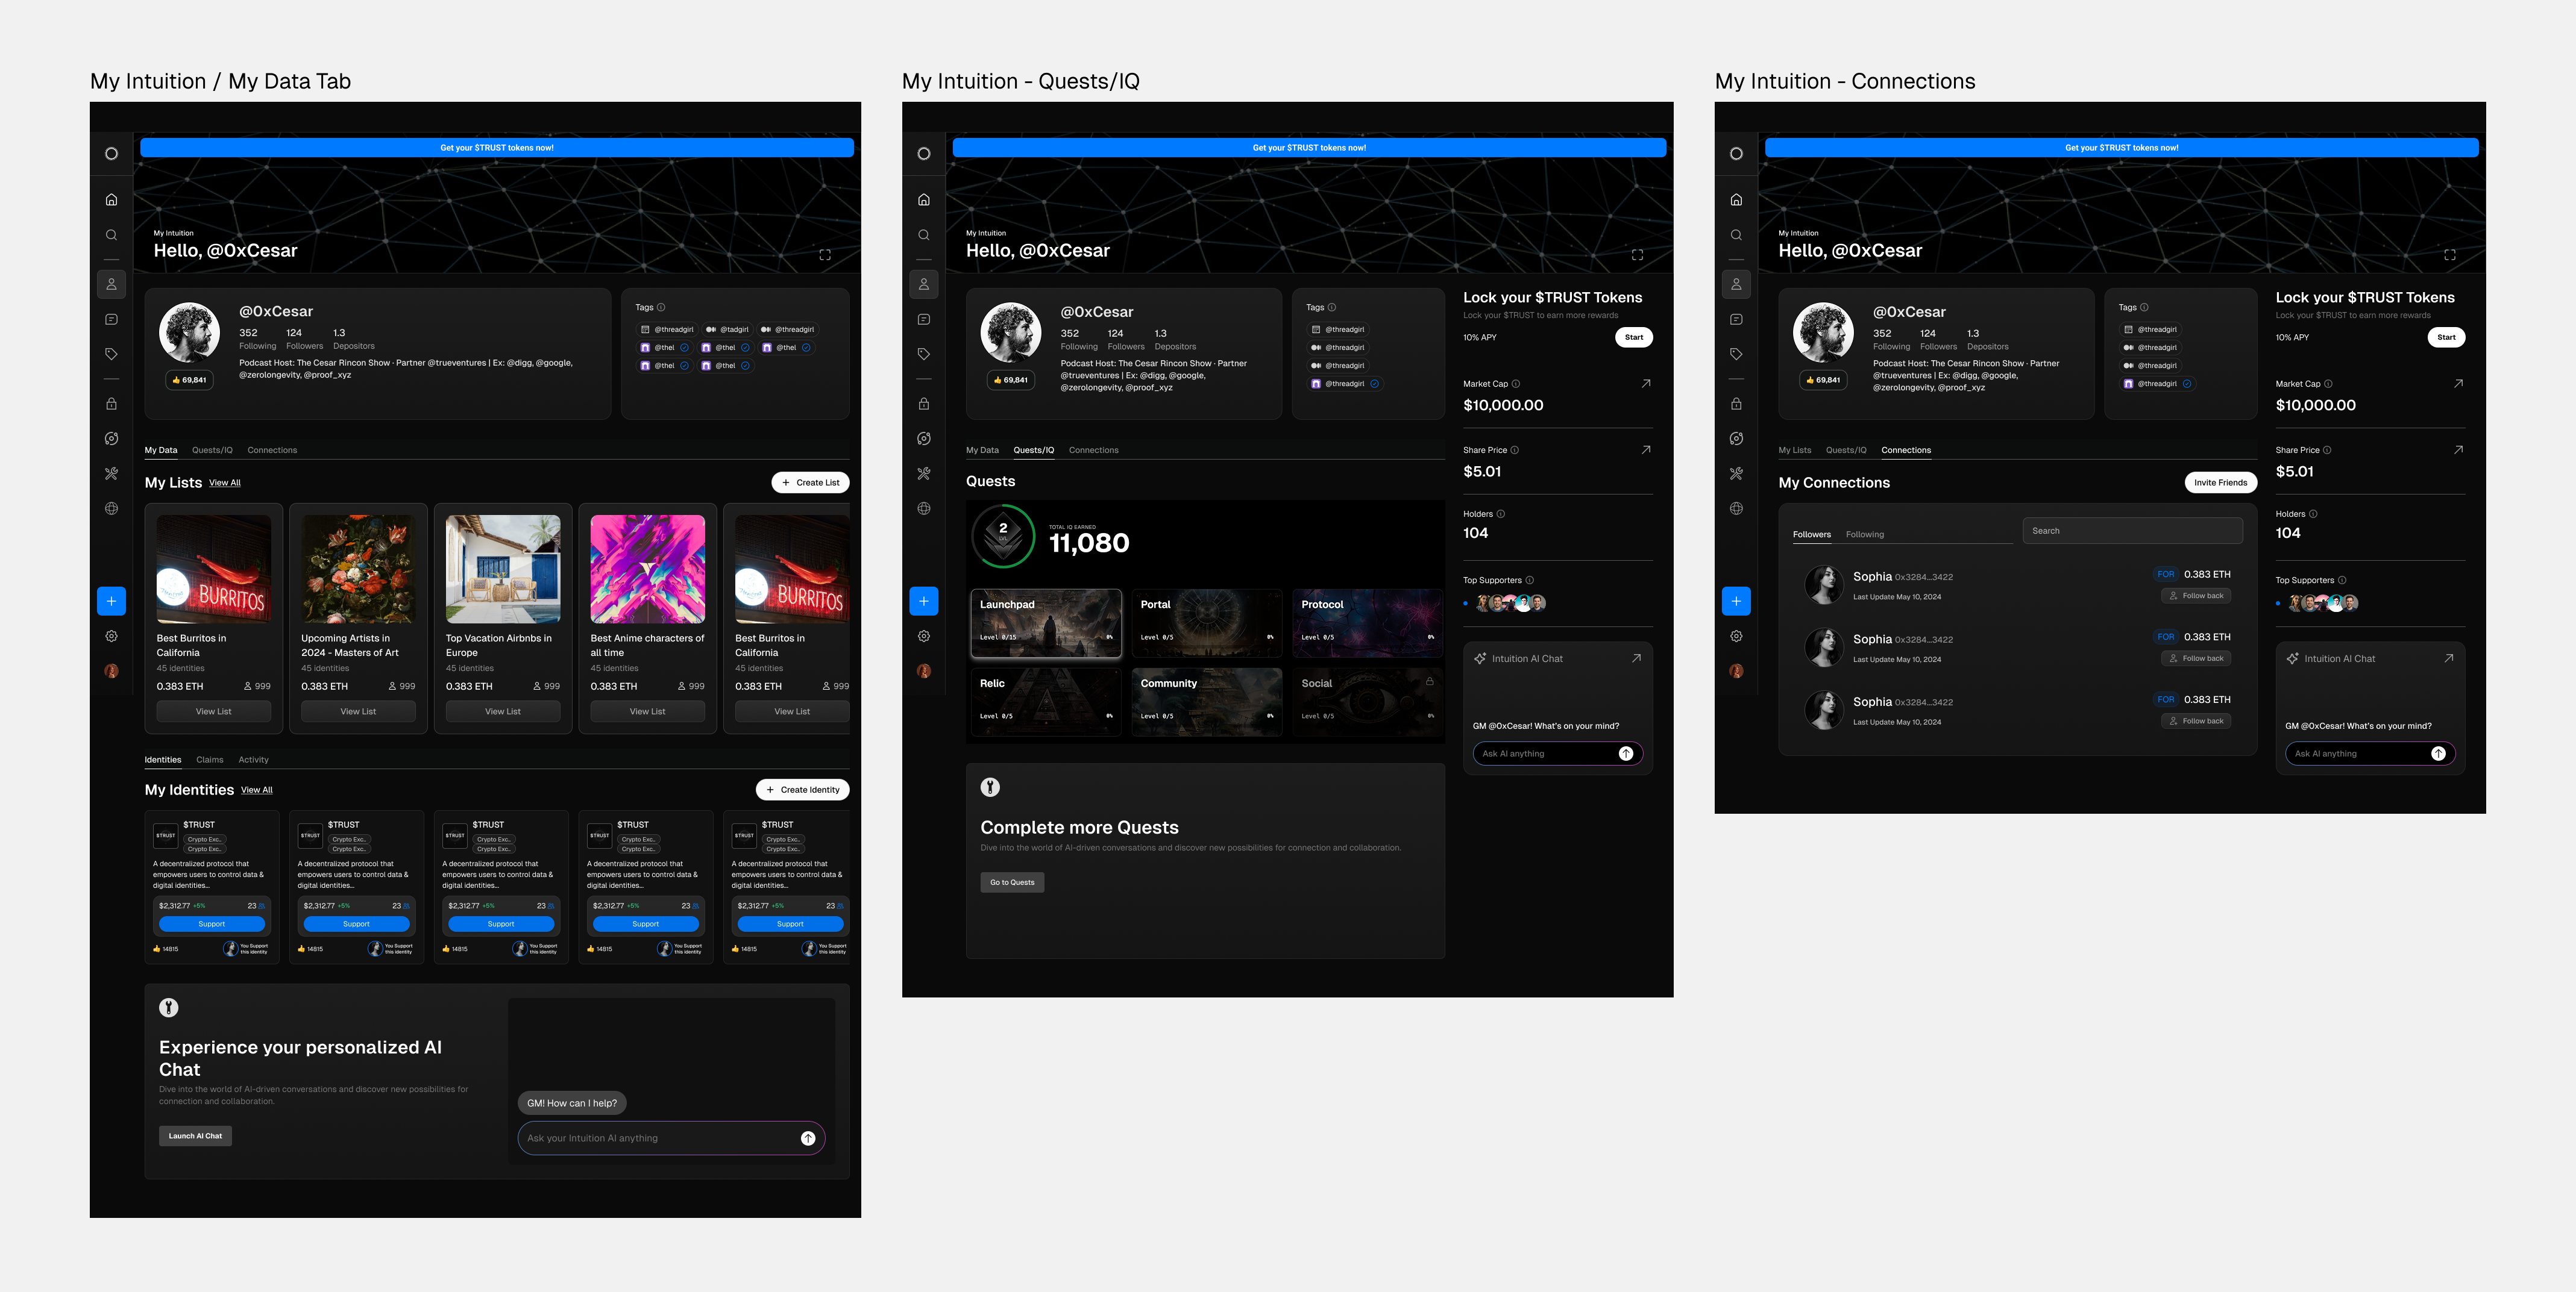Open the Launchpad quest card

(1045, 622)
